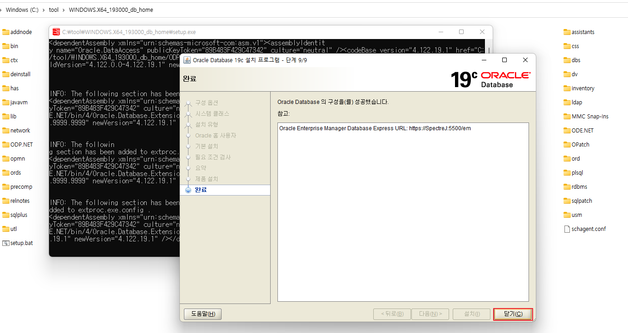Open help with 도움말(H) button
The image size is (628, 333).
203,314
